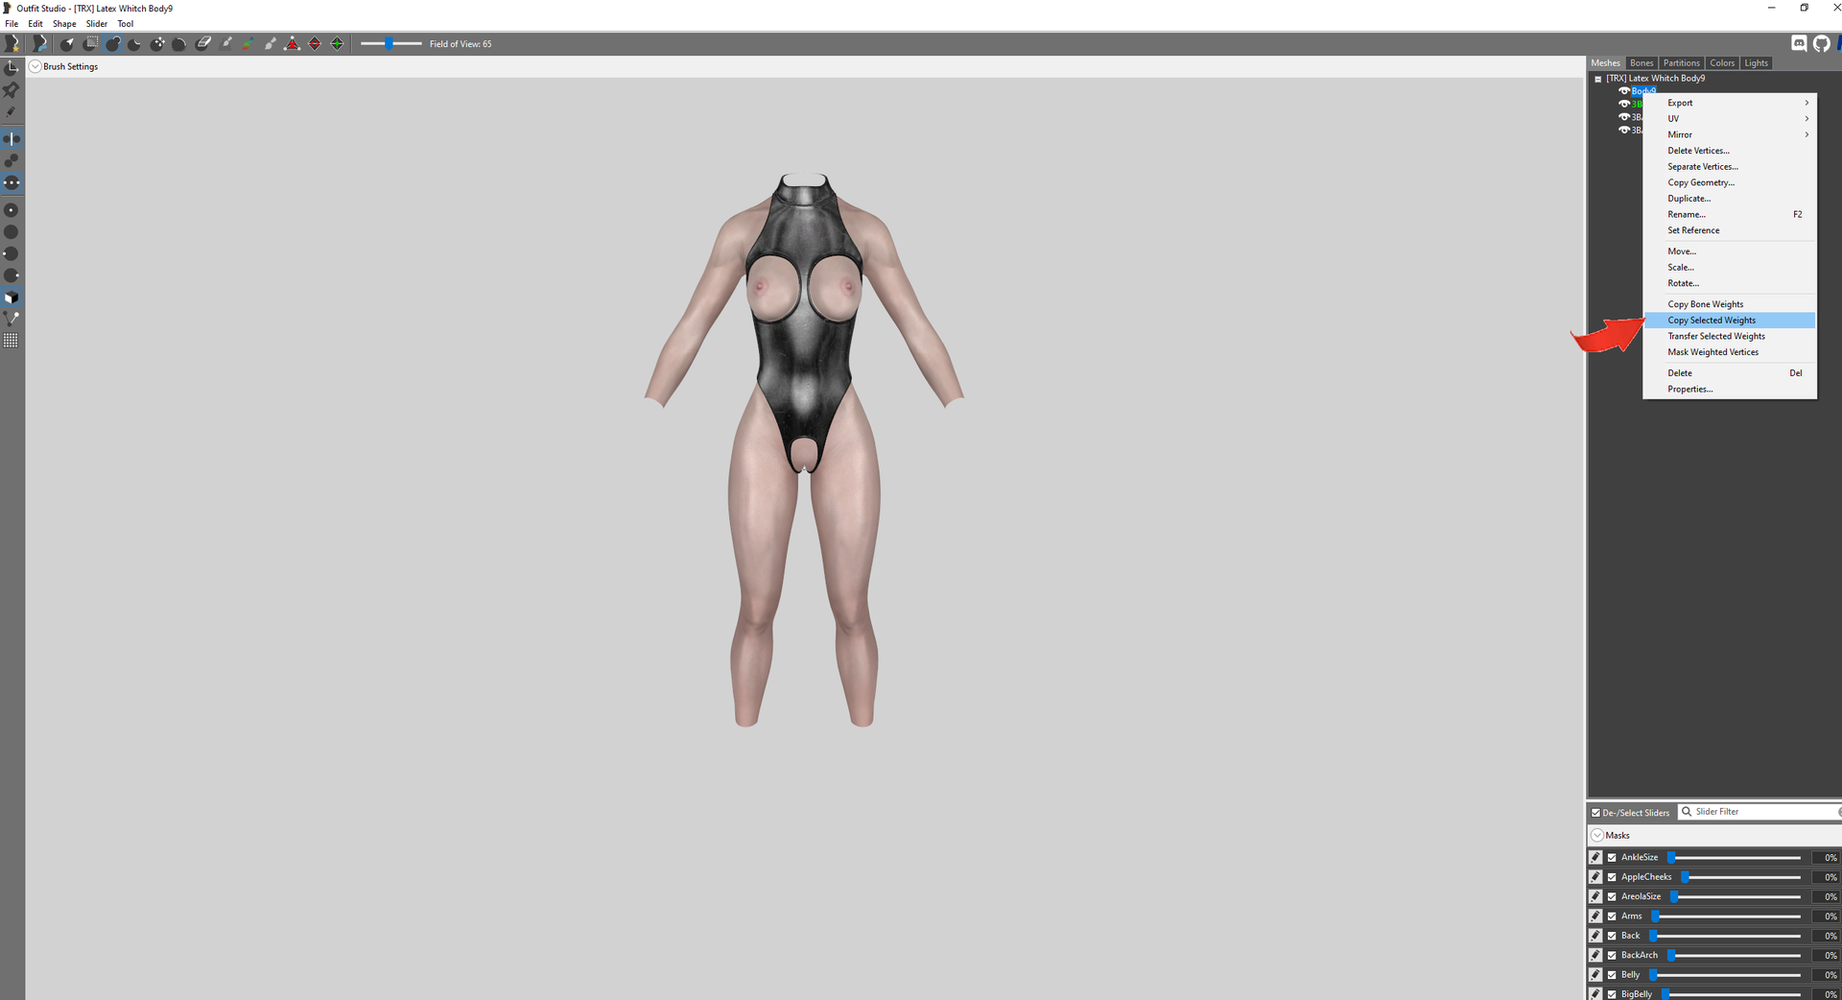Screen dimensions: 1842x1000
Task: Open the Slider menu in menu bar
Action: (97, 24)
